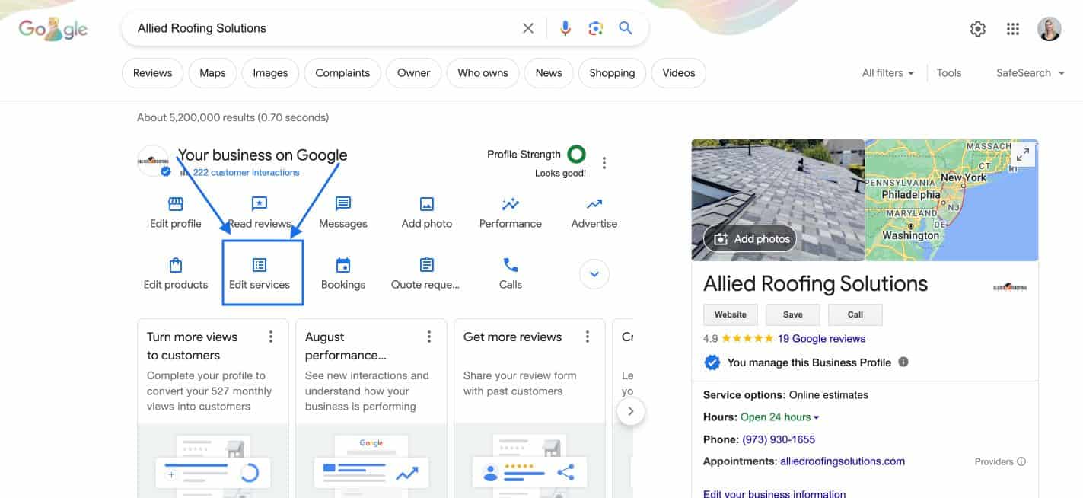Select the Videos filter chip
Viewport: 1083px width, 498px height.
(679, 73)
